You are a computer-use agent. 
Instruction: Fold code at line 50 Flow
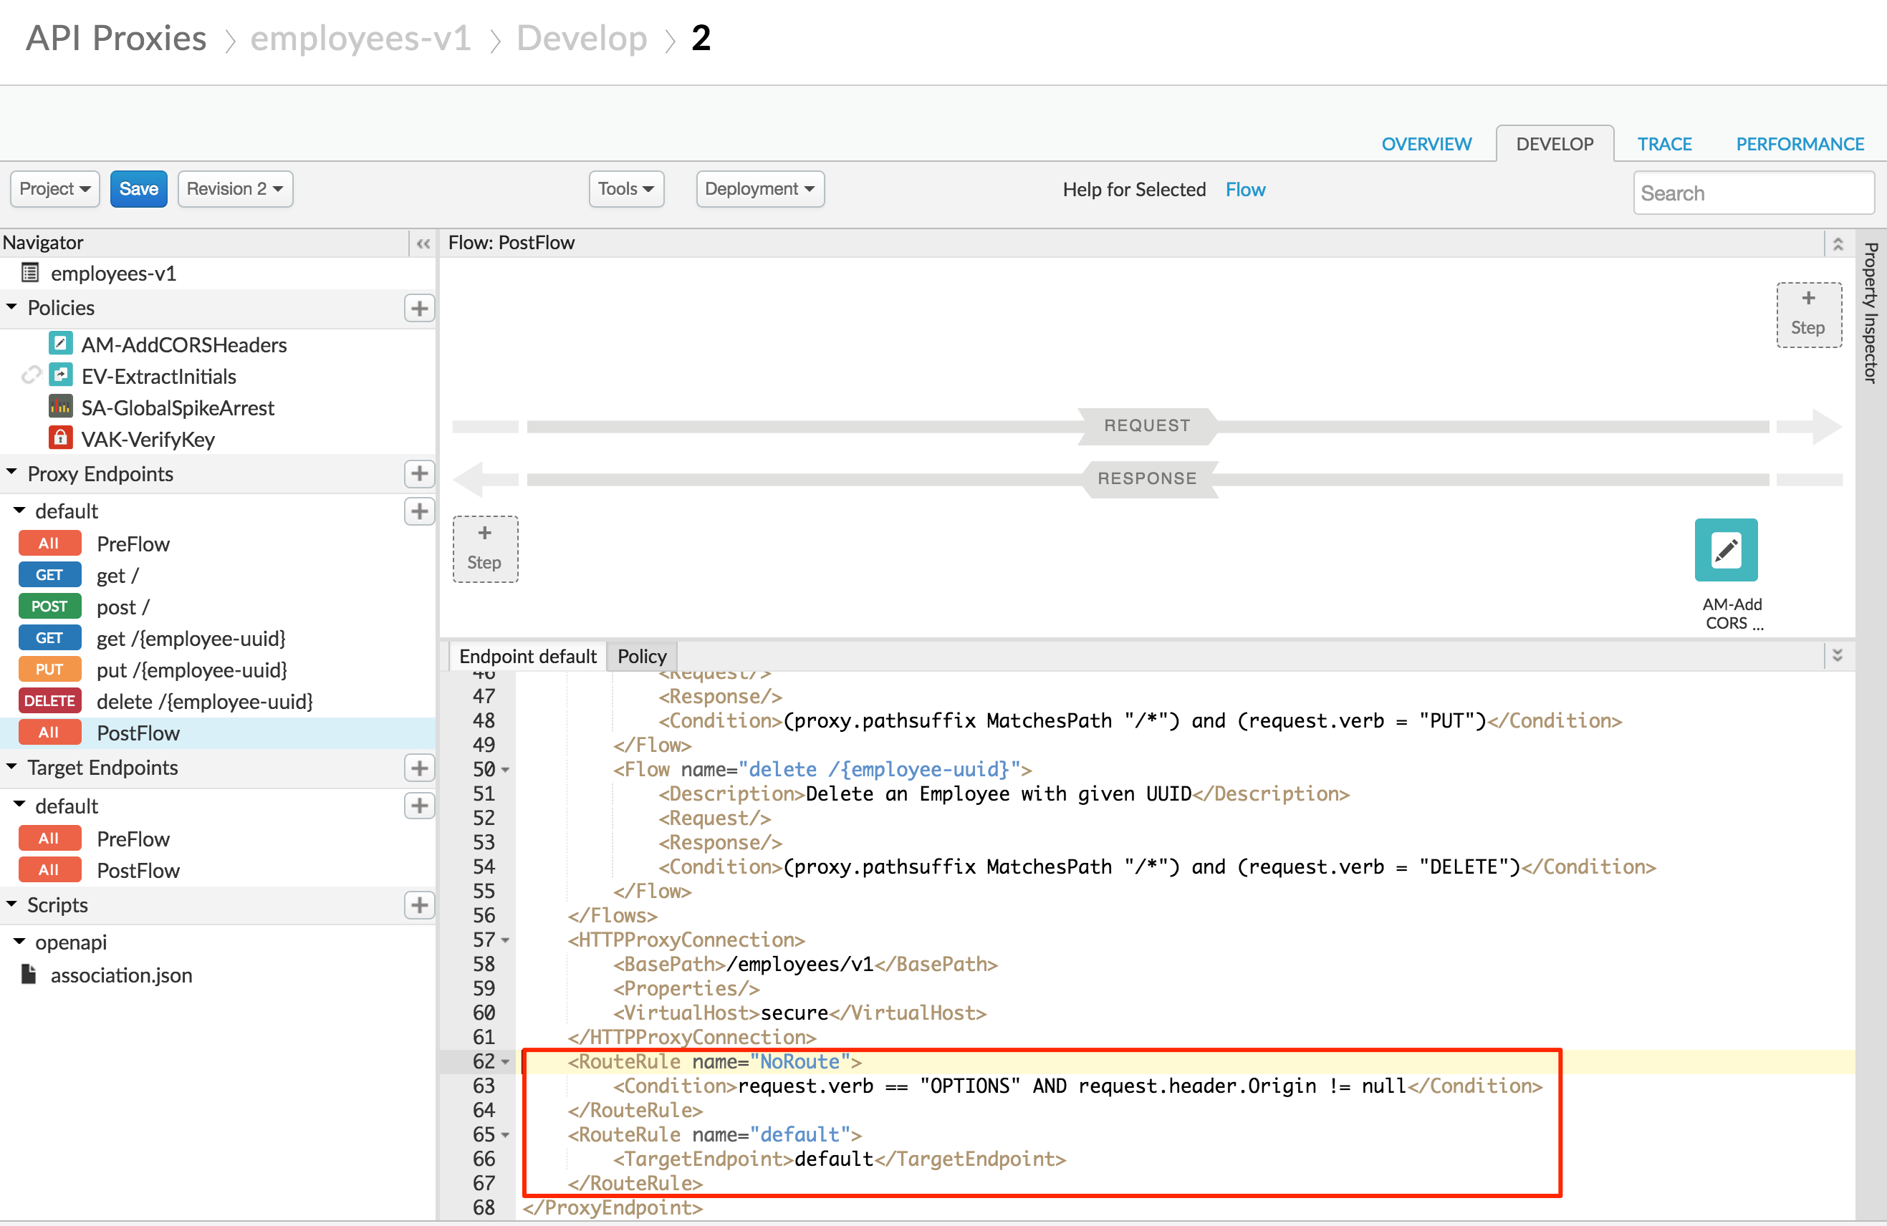[x=506, y=770]
